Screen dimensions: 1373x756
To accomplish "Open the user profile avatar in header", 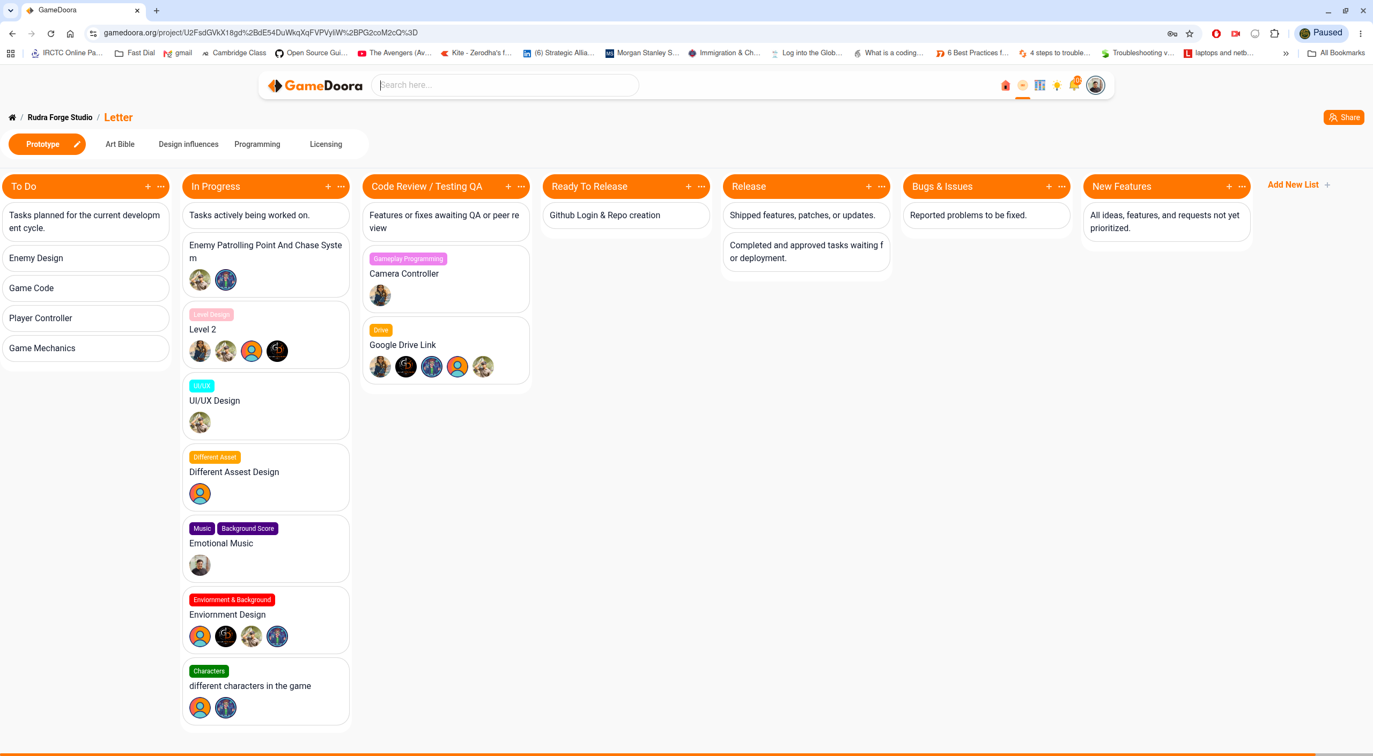I will (x=1095, y=85).
